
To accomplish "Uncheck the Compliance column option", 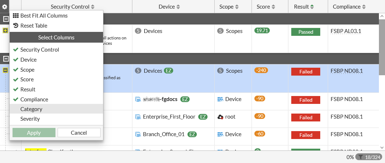I will 34,100.
